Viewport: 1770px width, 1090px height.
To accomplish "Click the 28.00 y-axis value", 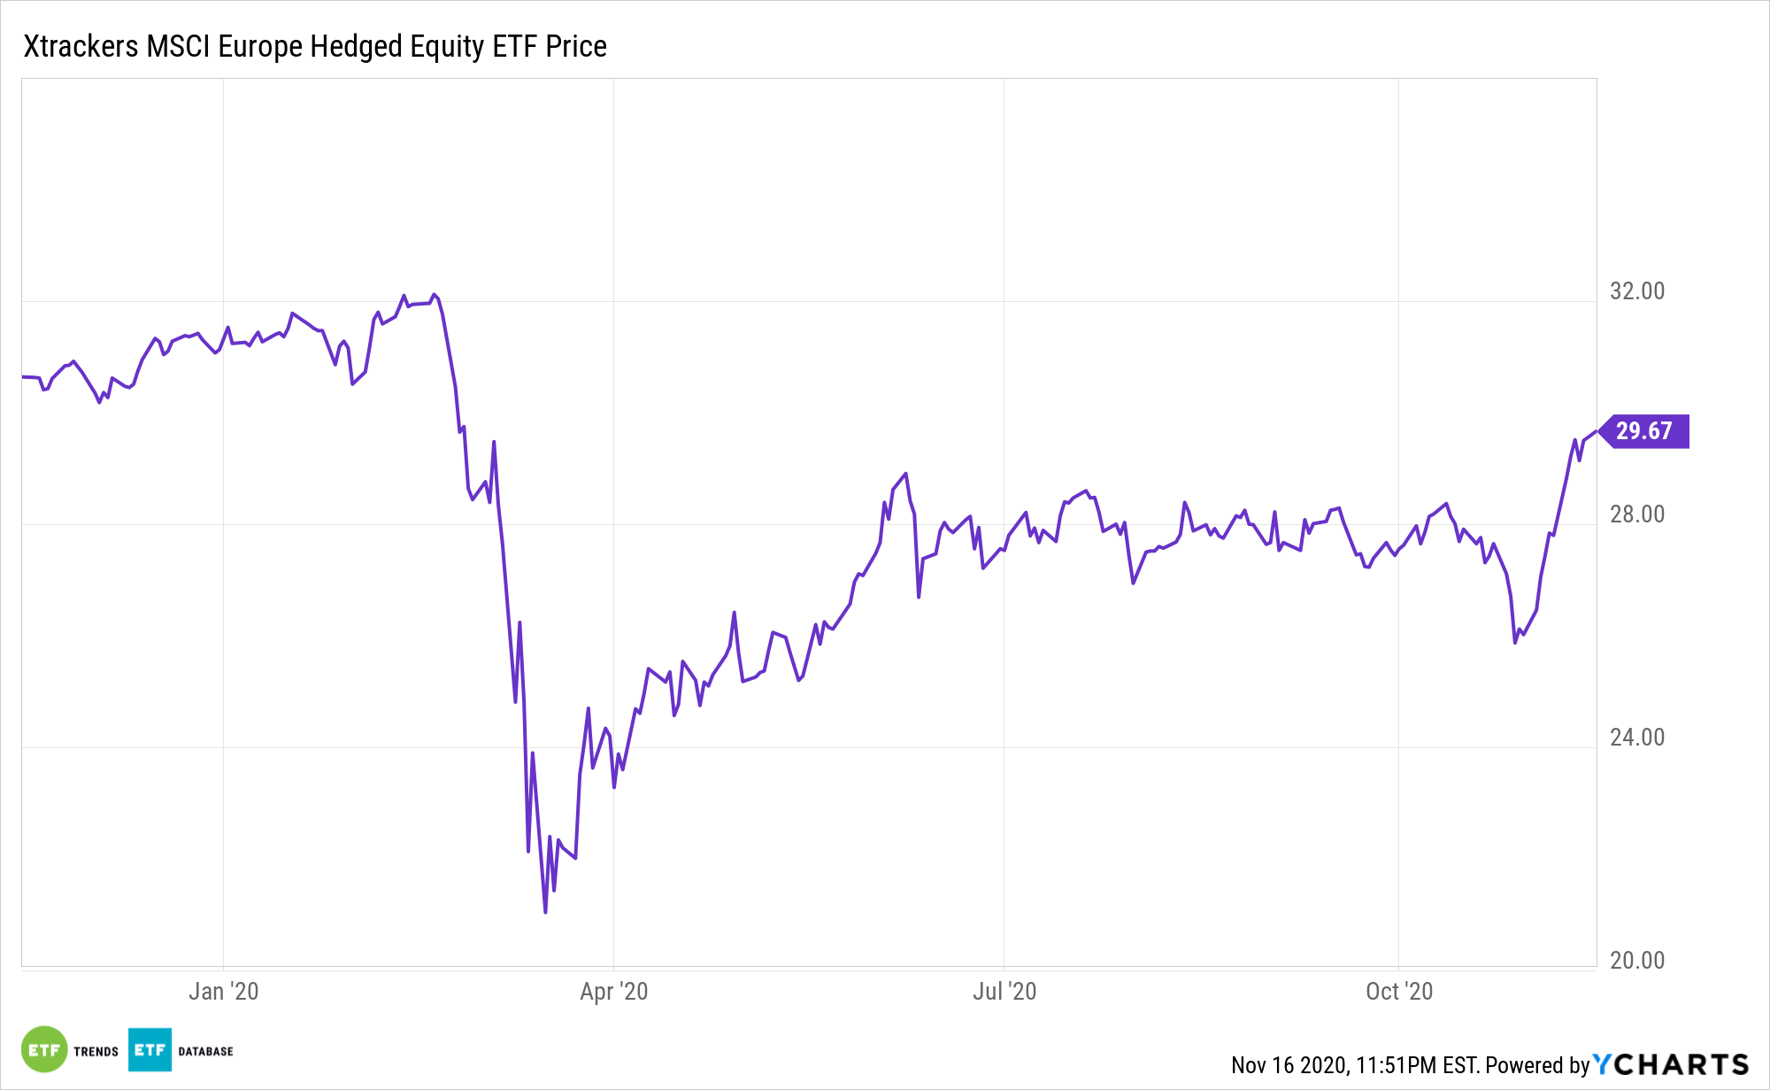I will point(1636,514).
